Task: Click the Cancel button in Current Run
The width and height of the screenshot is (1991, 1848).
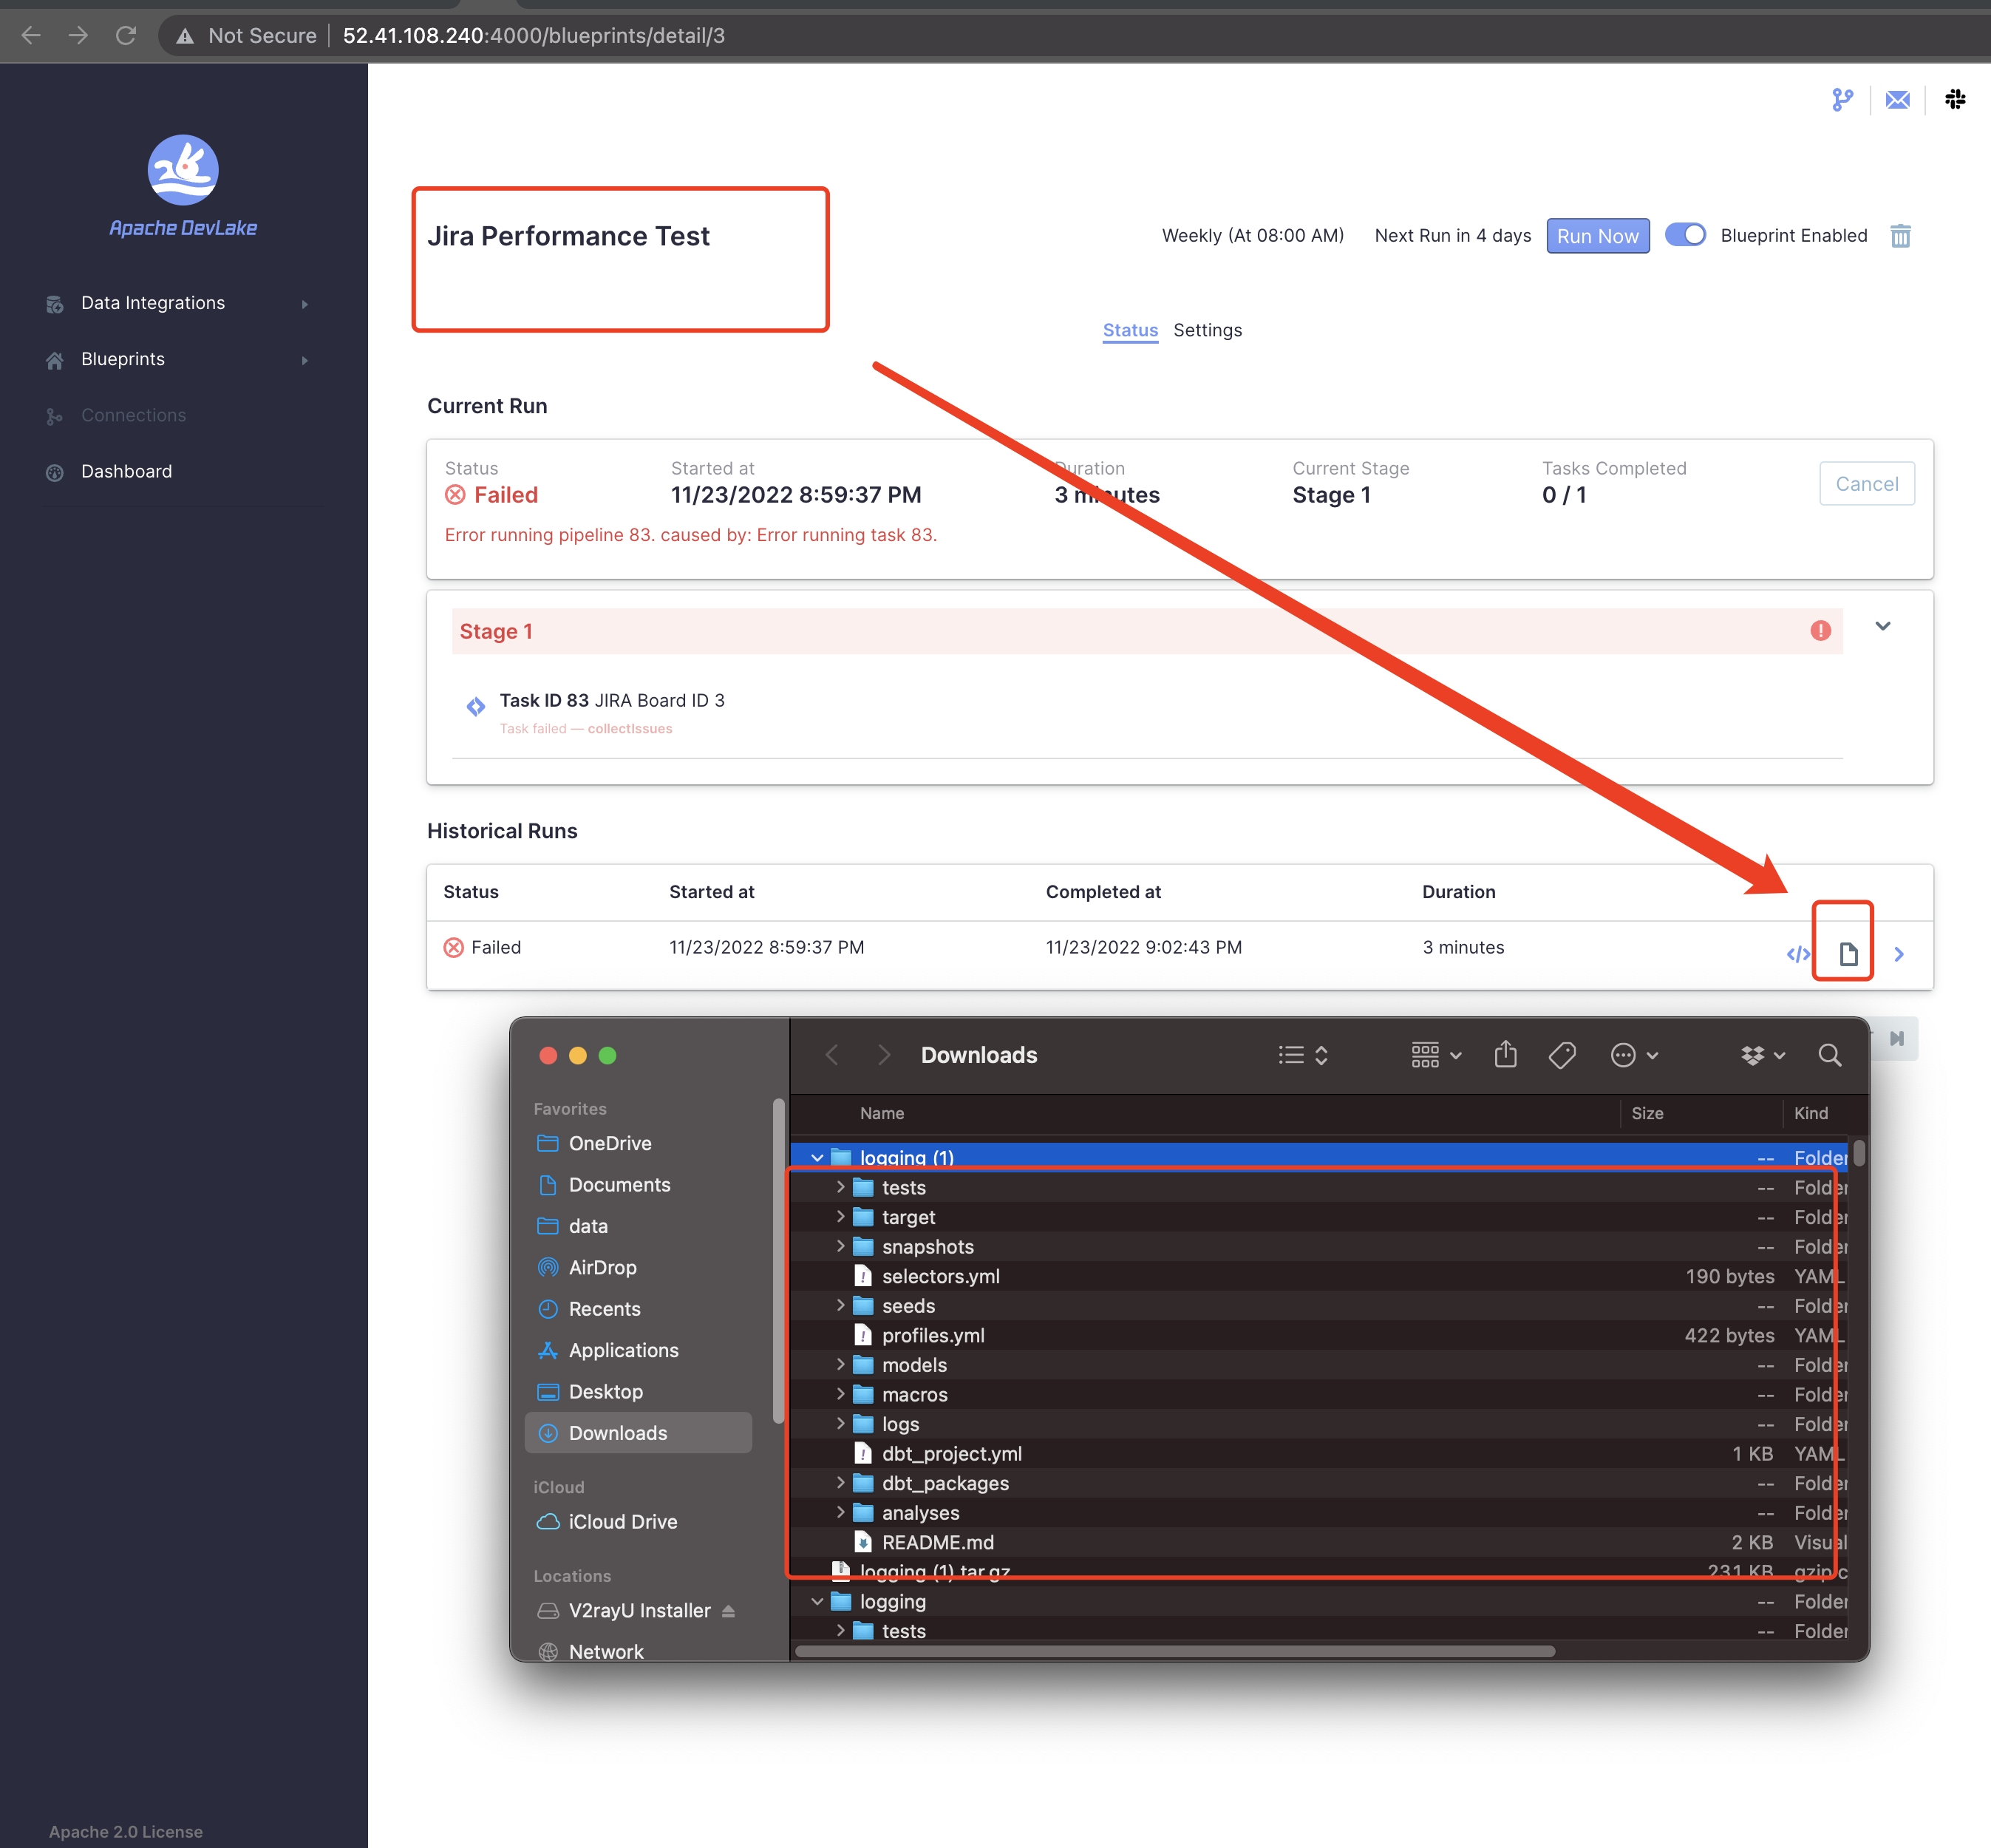Action: pyautogui.click(x=1866, y=484)
